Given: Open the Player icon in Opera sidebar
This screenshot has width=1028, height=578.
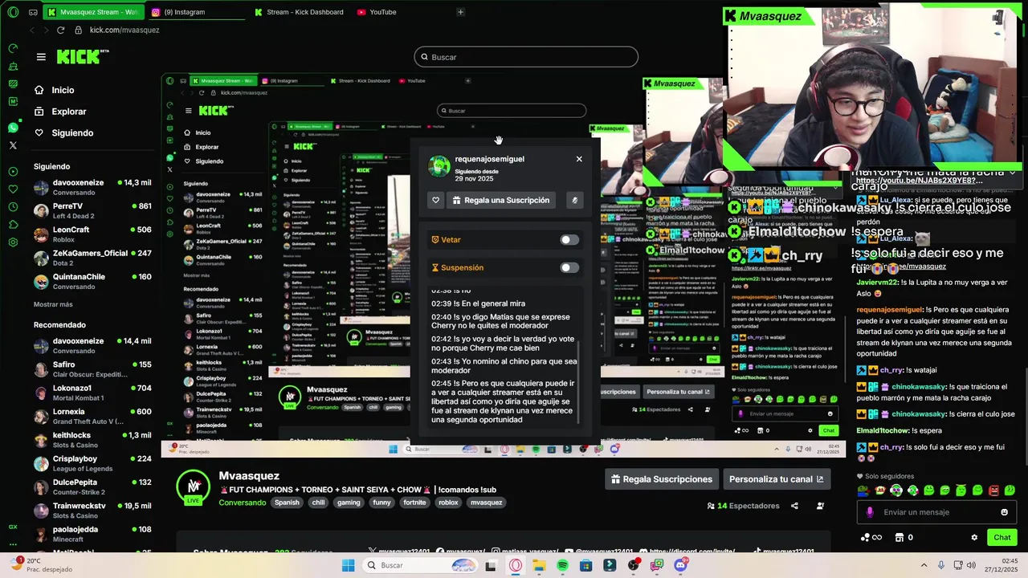Looking at the screenshot, I should click(13, 171).
